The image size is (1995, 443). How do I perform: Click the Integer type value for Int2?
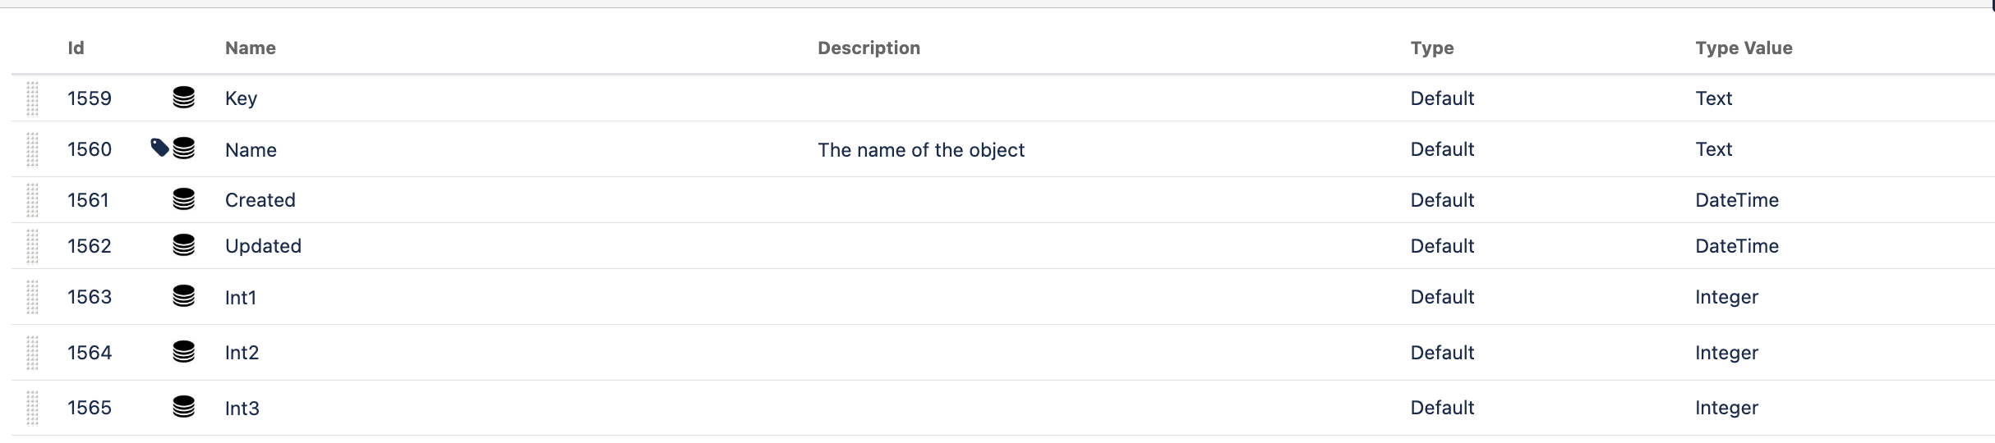[x=1725, y=353]
